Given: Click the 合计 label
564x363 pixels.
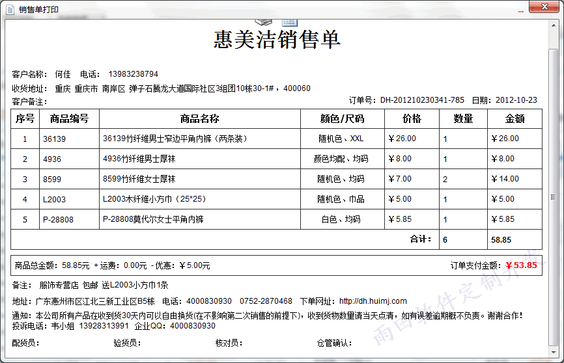Looking at the screenshot, I should 421,239.
